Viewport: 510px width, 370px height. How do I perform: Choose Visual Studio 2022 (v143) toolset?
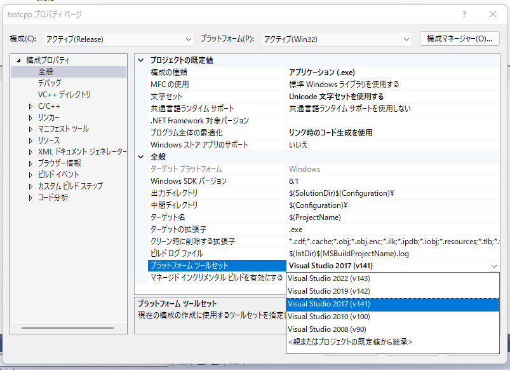393,278
